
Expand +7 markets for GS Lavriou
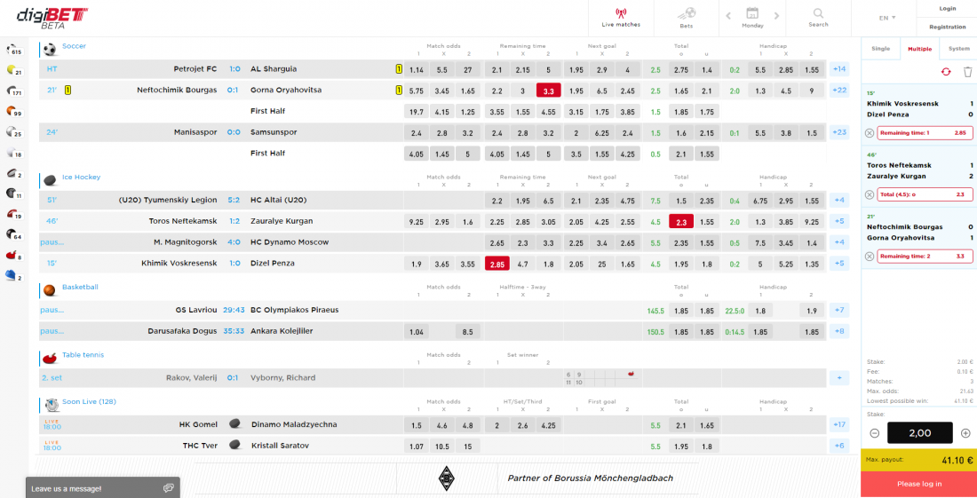(838, 310)
